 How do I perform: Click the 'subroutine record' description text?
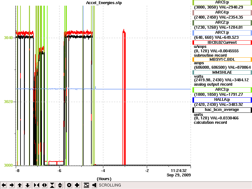tap(210, 55)
